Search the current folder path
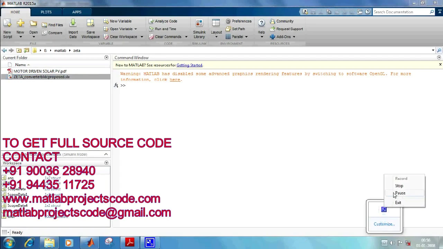This screenshot has width=443, height=249. (x=439, y=50)
